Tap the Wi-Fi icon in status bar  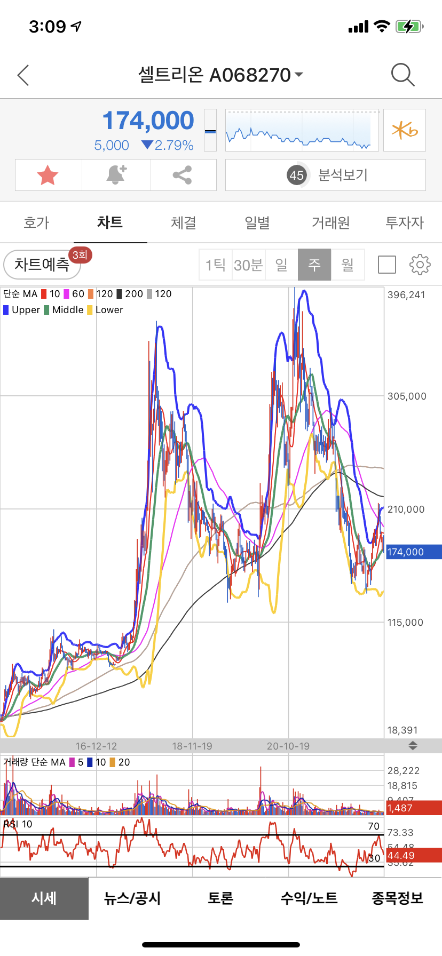[x=382, y=26]
